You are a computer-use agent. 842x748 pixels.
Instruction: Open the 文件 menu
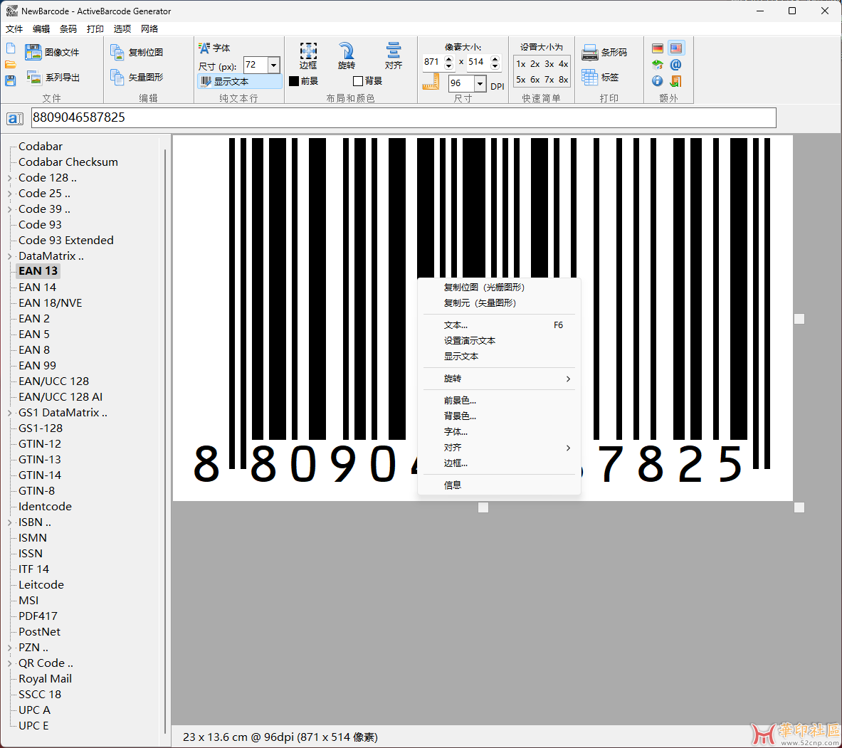[x=14, y=29]
